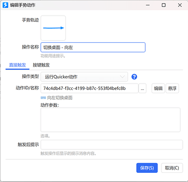Click the 向左切换桌面 action name text

click(60, 98)
